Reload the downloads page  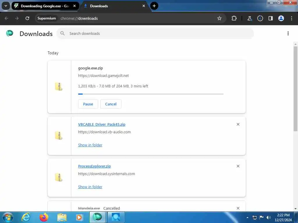click(27, 18)
